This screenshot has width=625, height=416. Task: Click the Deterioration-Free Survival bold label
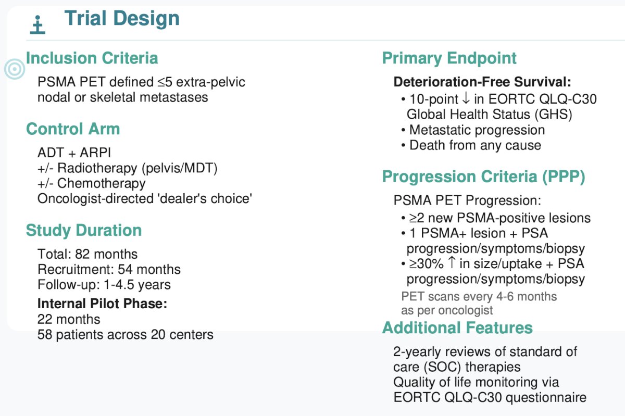point(482,82)
